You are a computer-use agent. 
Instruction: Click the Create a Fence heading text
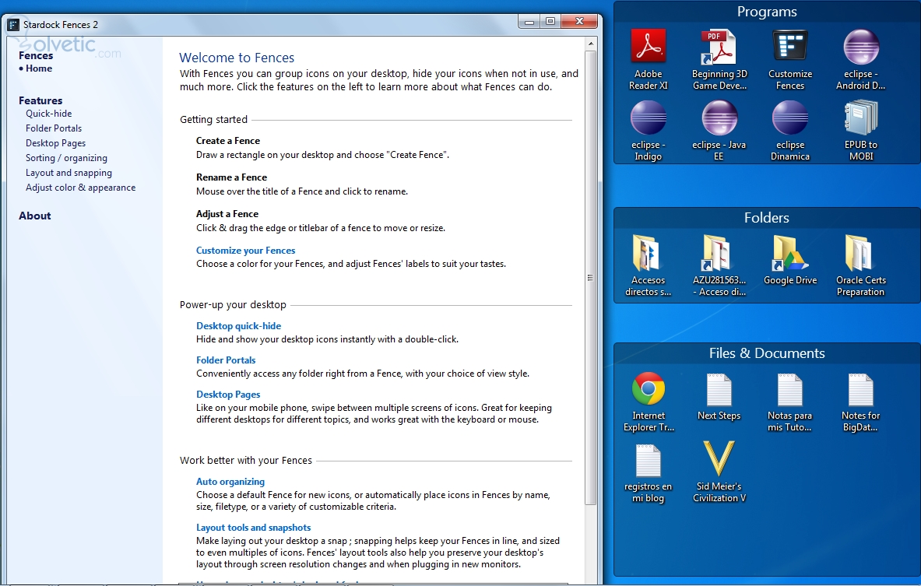coord(228,141)
